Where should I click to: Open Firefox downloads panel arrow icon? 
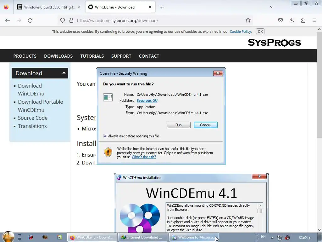pos(291,20)
